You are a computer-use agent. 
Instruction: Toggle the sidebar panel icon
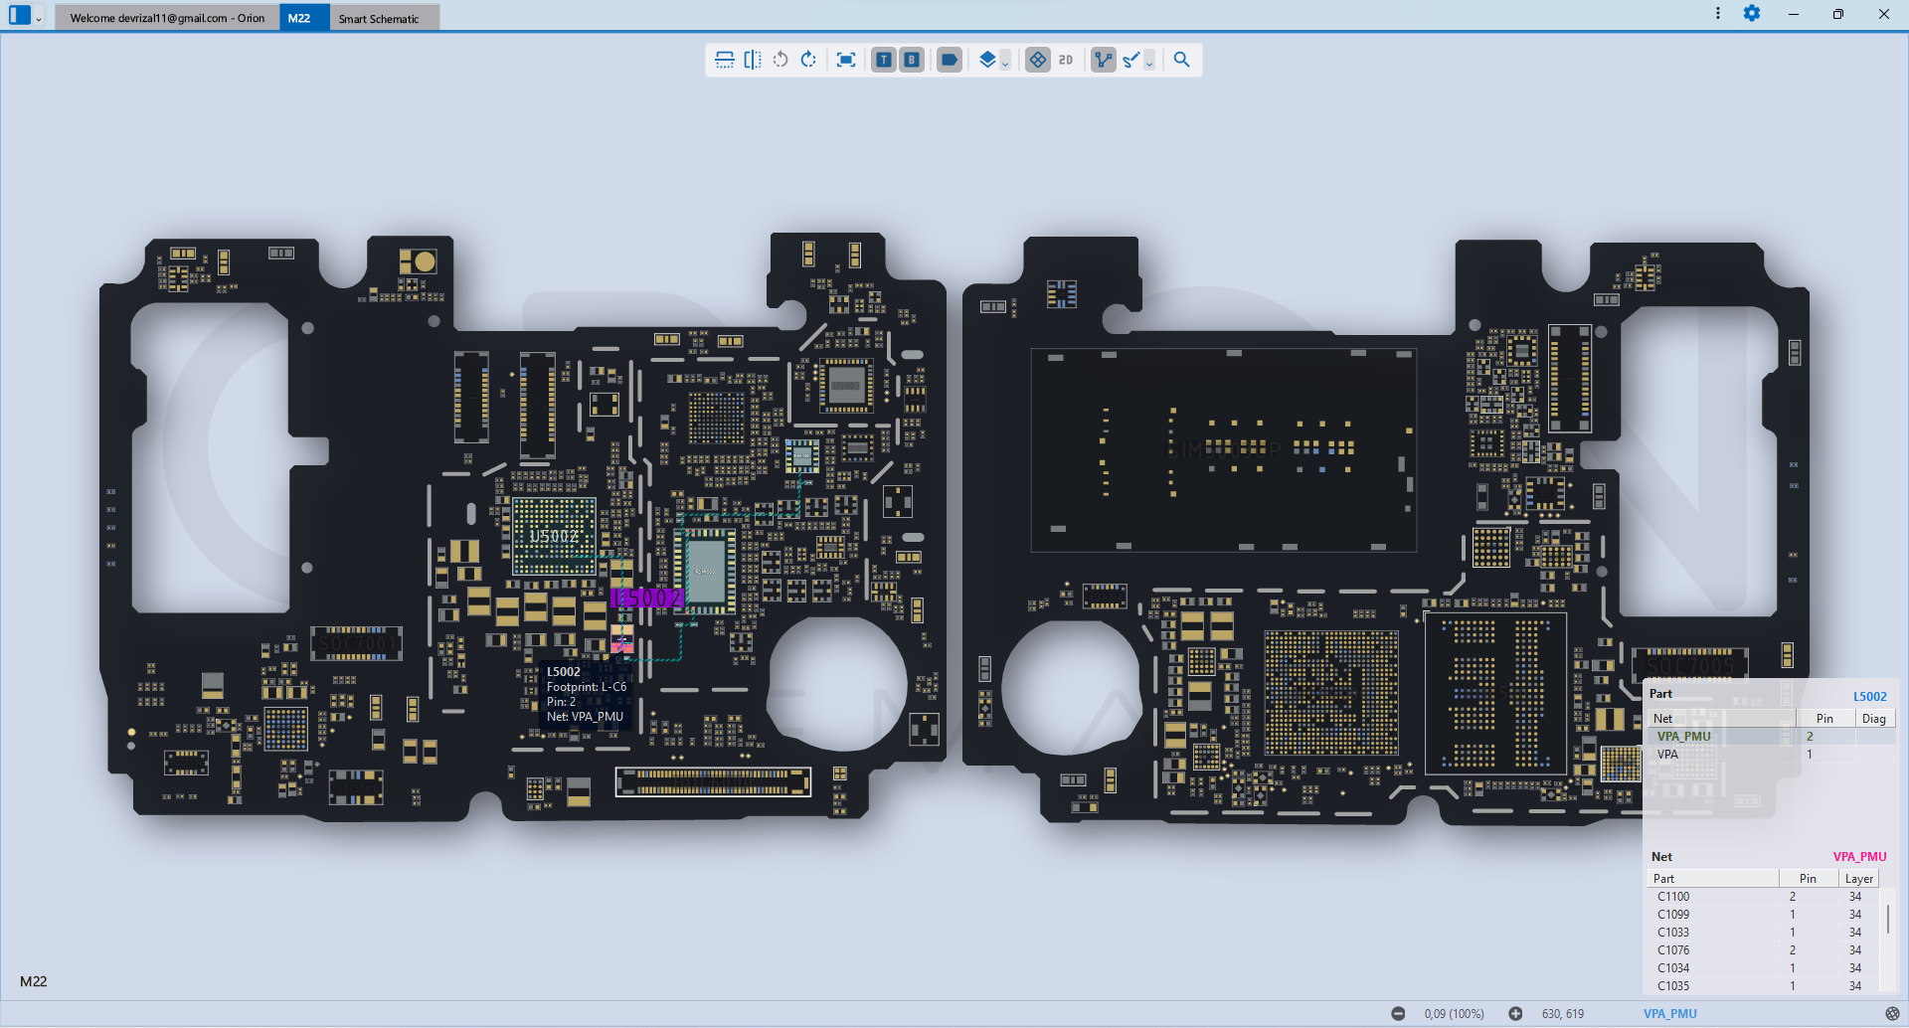[20, 15]
